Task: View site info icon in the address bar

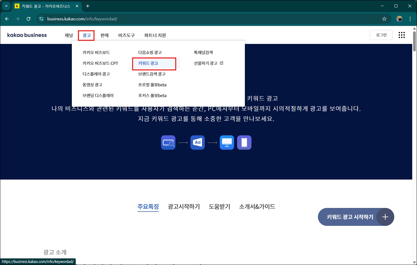Action: pyautogui.click(x=41, y=19)
